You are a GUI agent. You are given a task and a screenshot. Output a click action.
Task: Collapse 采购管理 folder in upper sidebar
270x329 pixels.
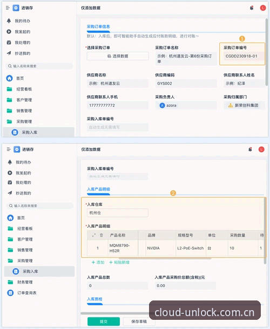[x=9, y=122]
